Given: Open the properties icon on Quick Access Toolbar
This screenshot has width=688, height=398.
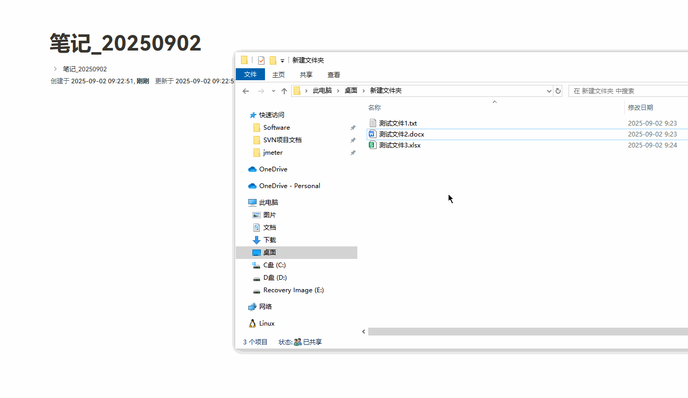Looking at the screenshot, I should 261,60.
